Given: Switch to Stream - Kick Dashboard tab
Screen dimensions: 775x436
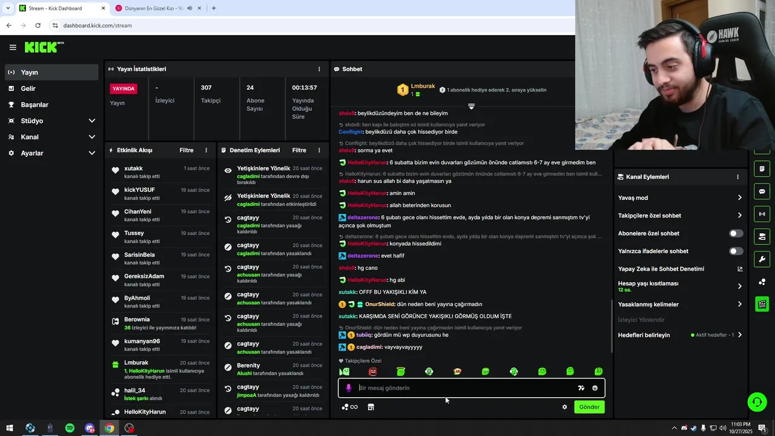Looking at the screenshot, I should (62, 8).
